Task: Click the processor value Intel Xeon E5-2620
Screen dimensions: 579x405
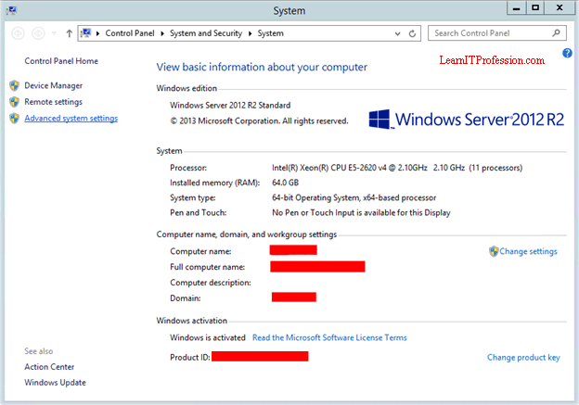Action: click(x=397, y=168)
